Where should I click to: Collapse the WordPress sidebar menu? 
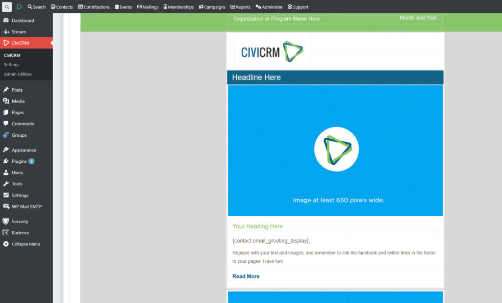[25, 244]
